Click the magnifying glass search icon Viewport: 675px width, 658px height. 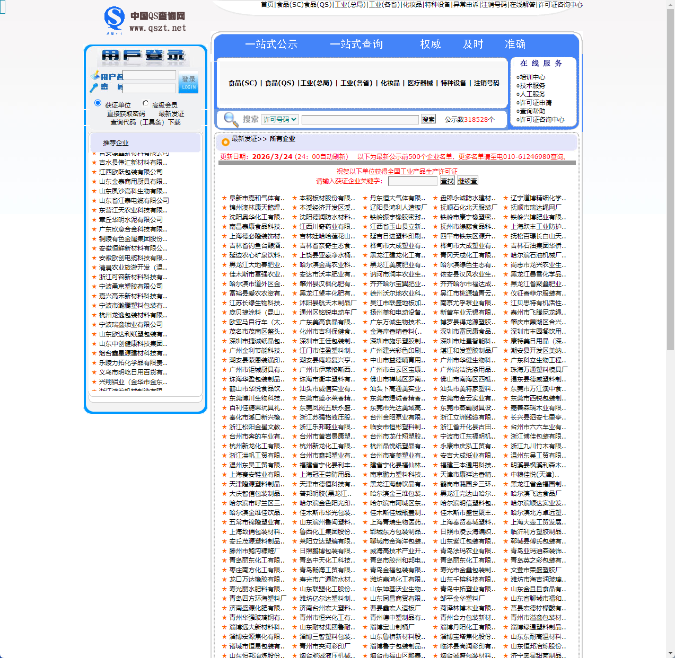tap(231, 120)
